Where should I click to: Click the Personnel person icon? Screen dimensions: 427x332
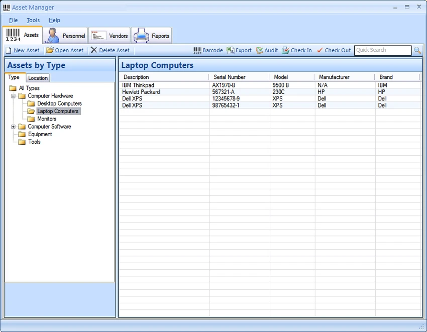[52, 35]
